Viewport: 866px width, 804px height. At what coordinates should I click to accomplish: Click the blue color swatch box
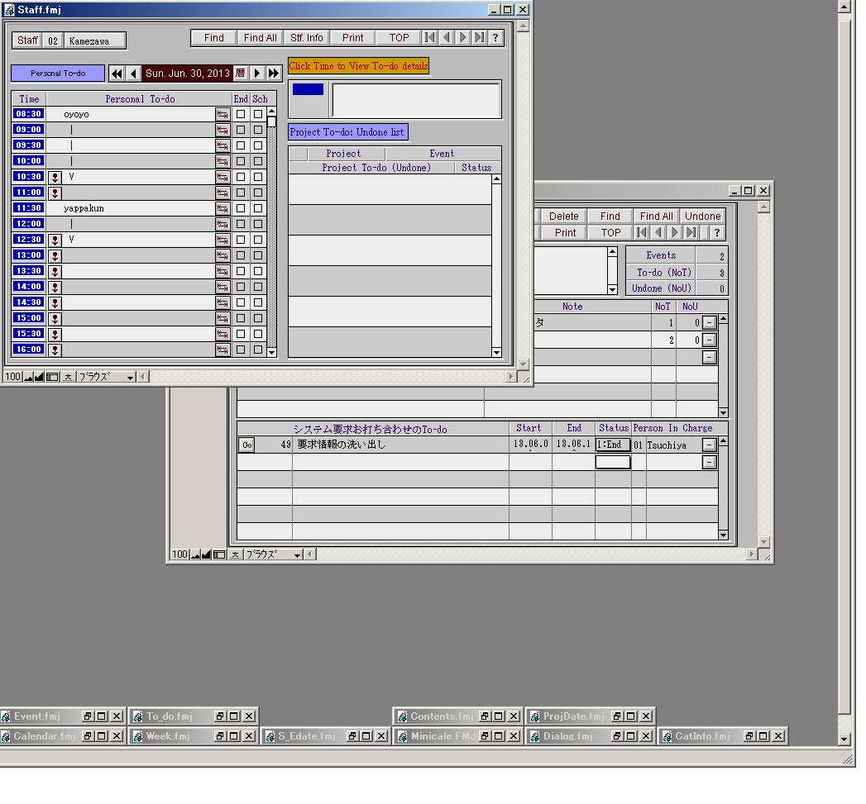pos(308,89)
